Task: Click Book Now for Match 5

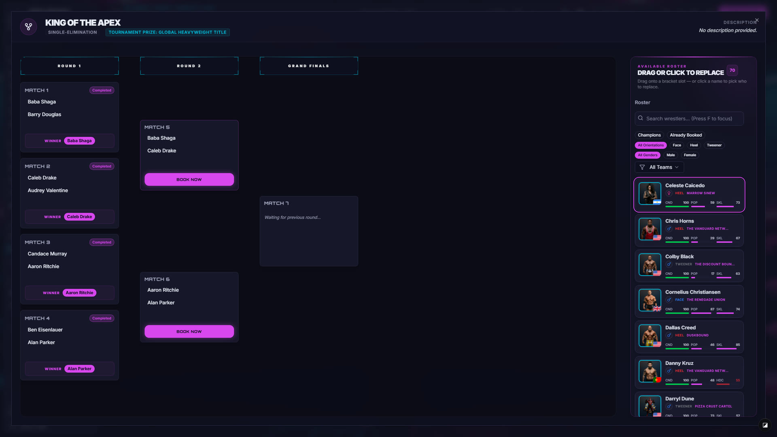Action: point(189,180)
